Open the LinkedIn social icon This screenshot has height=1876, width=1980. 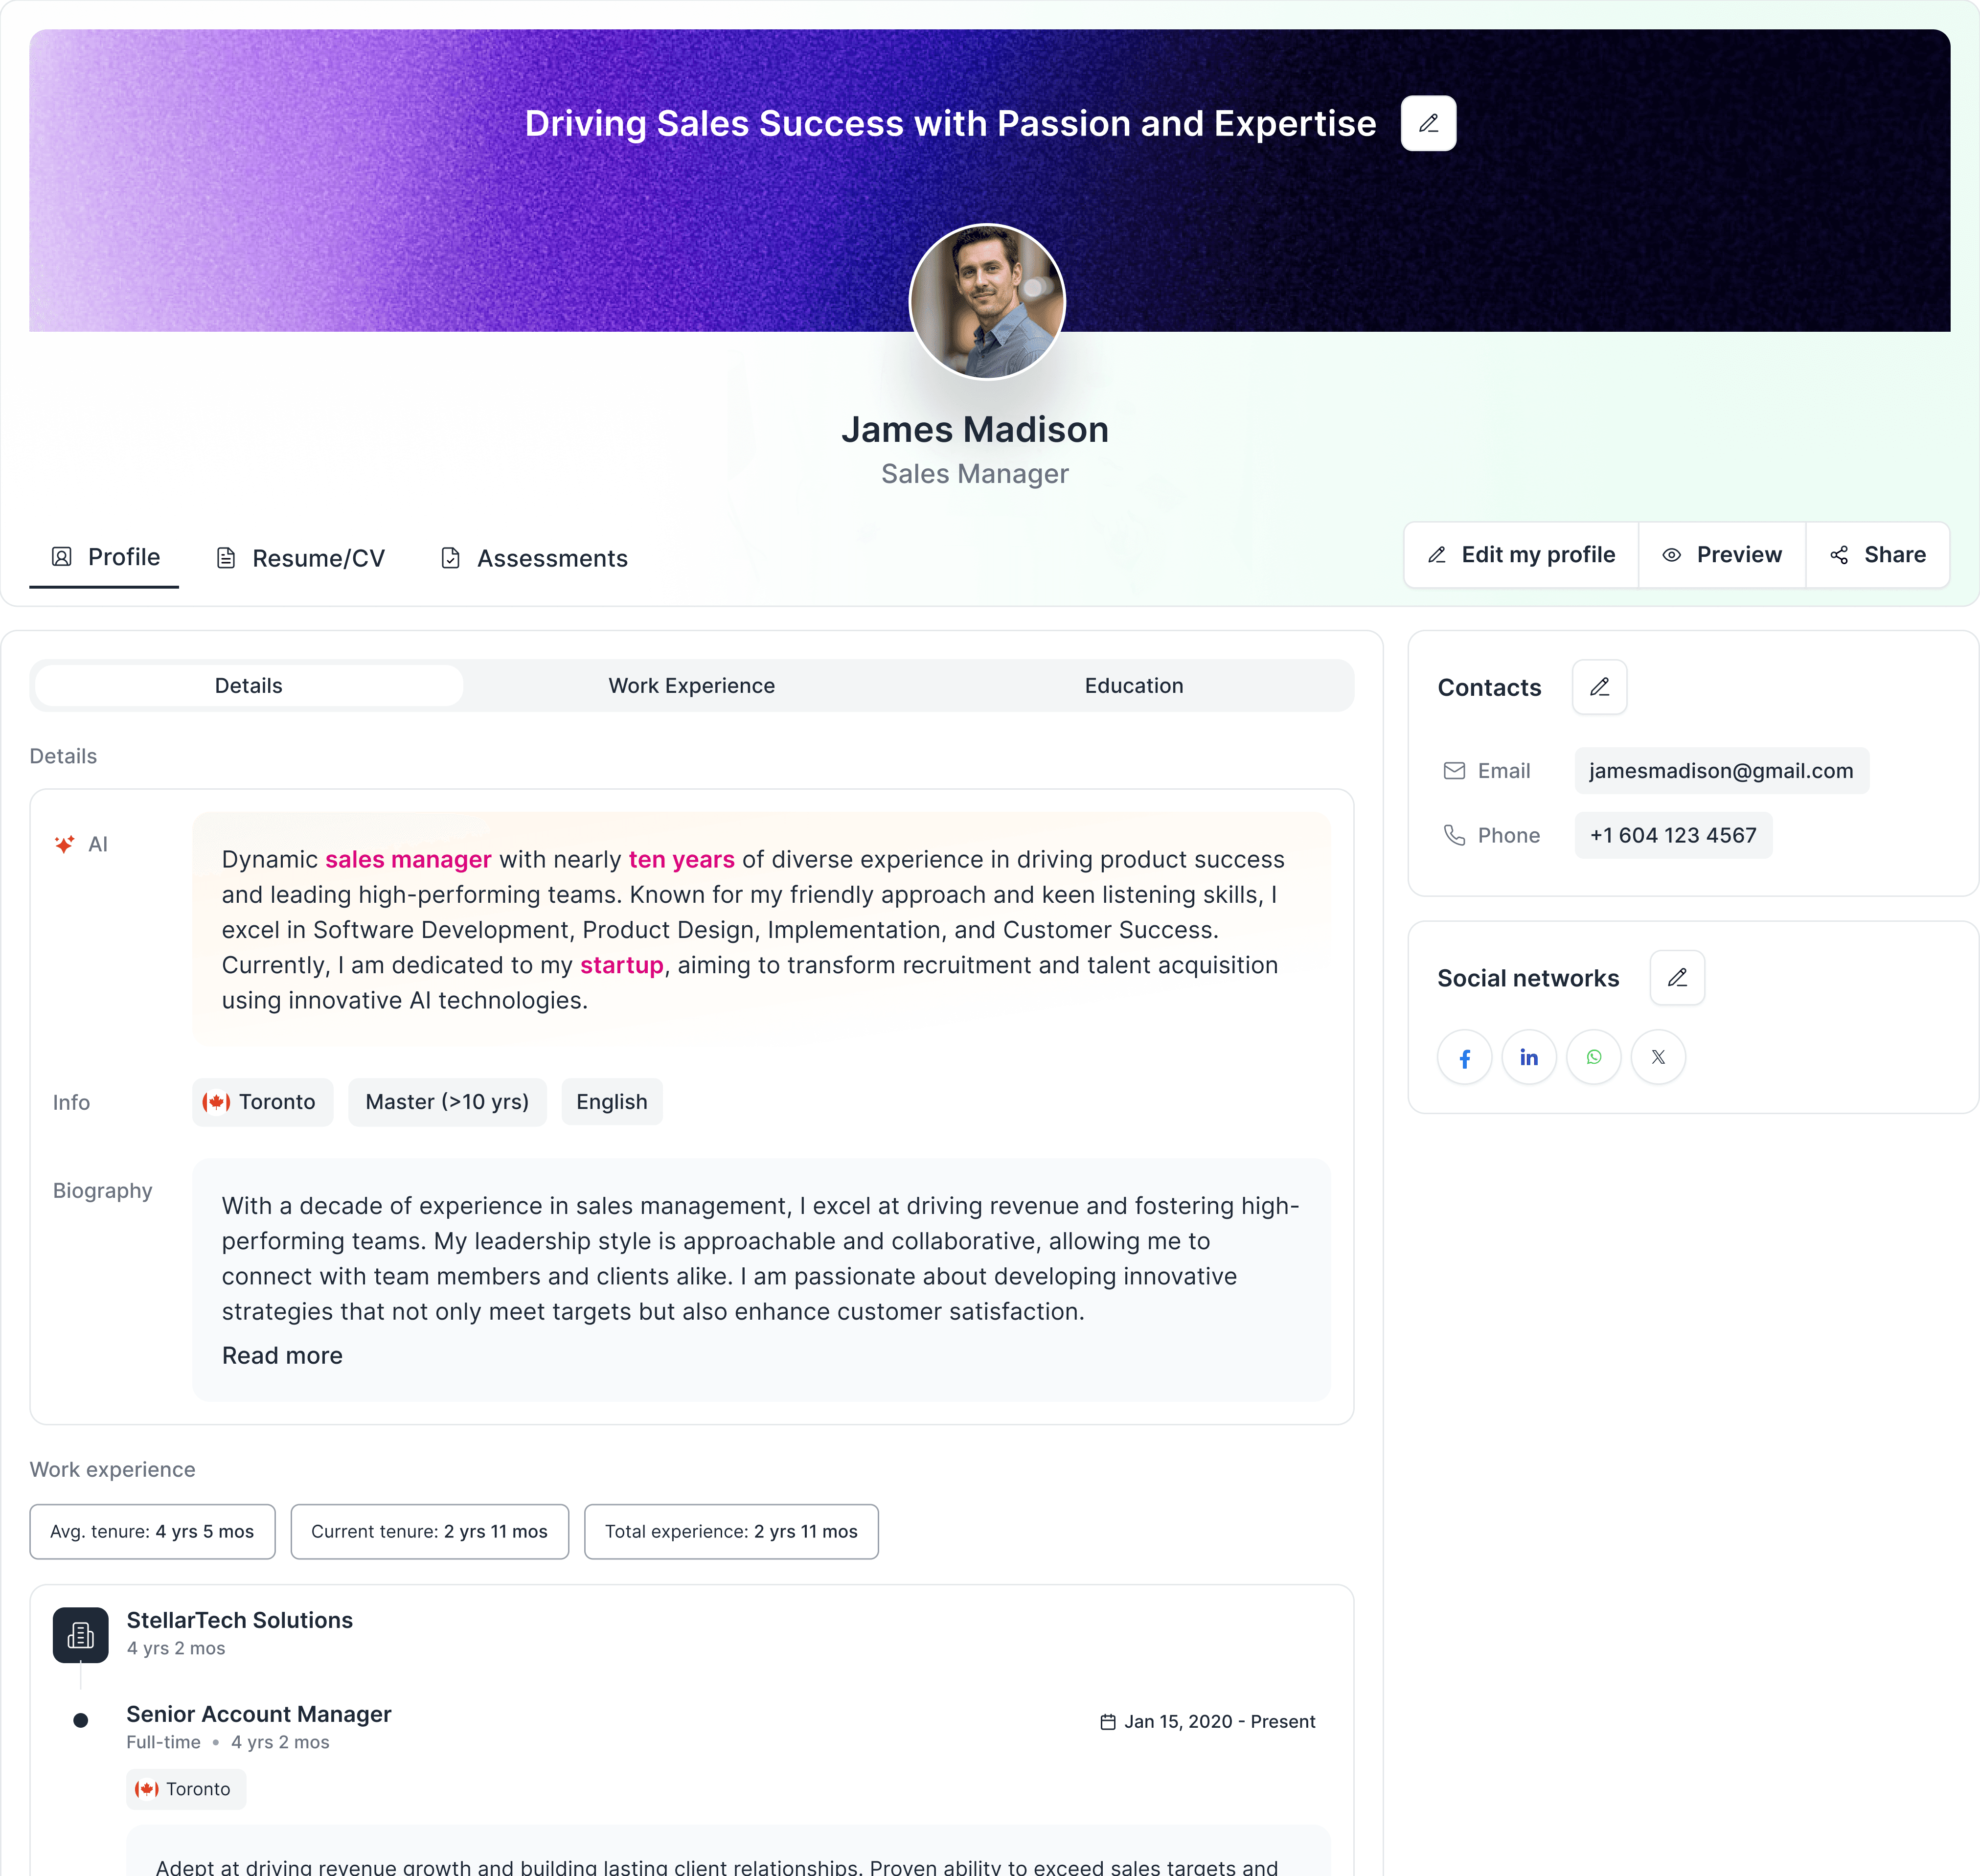point(1529,1057)
